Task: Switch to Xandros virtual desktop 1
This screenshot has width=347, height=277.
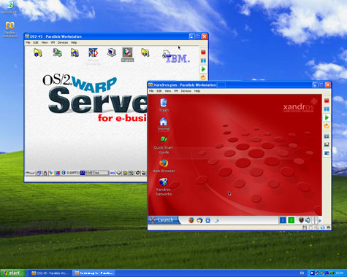Action: pos(283,220)
